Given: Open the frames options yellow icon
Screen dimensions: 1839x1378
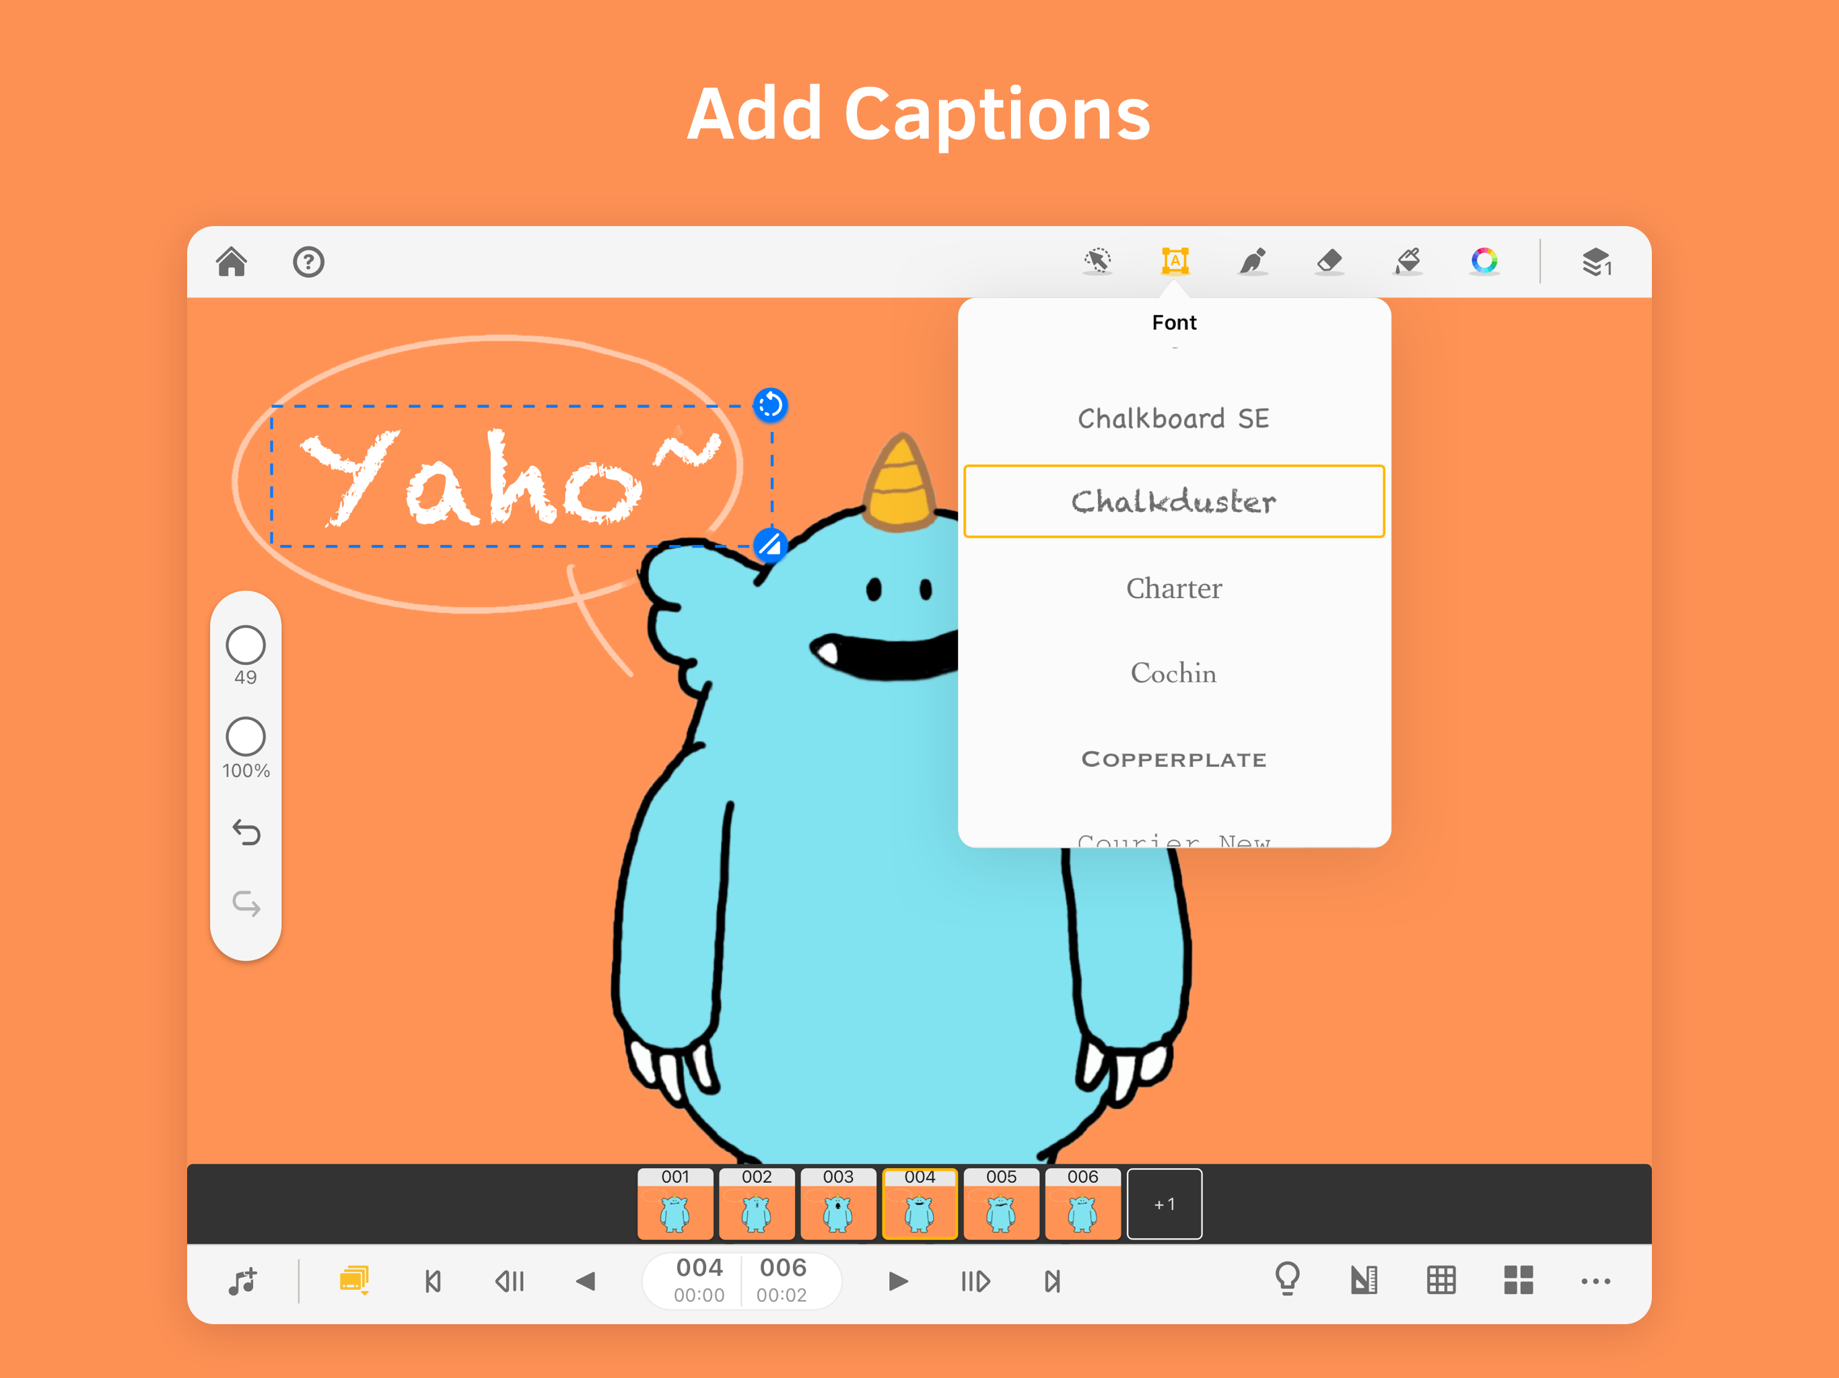Looking at the screenshot, I should point(354,1280).
